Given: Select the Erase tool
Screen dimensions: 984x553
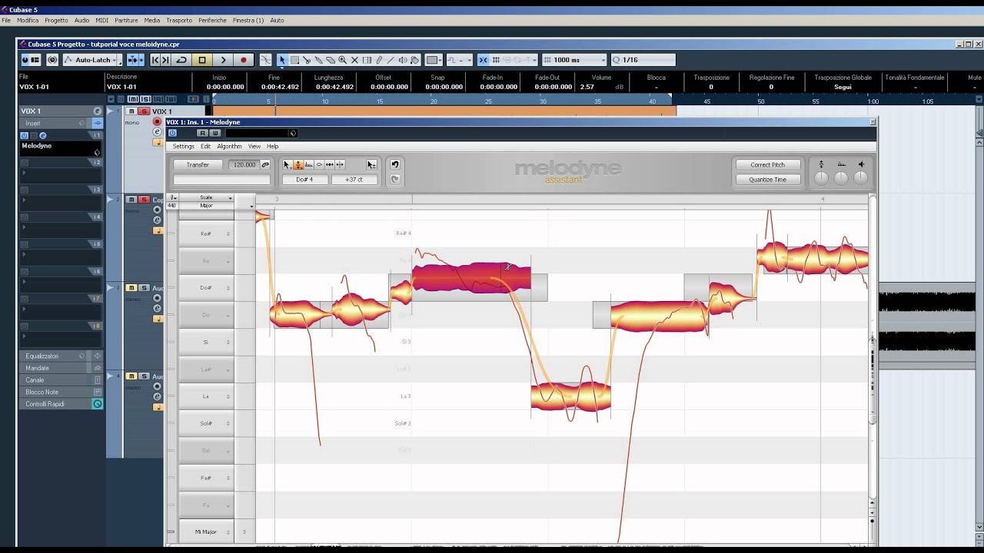Looking at the screenshot, I should 331,60.
